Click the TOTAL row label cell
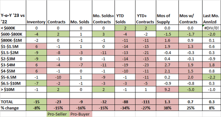 pyautogui.click(x=13, y=102)
